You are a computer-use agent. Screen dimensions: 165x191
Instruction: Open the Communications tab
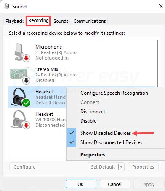click(90, 21)
